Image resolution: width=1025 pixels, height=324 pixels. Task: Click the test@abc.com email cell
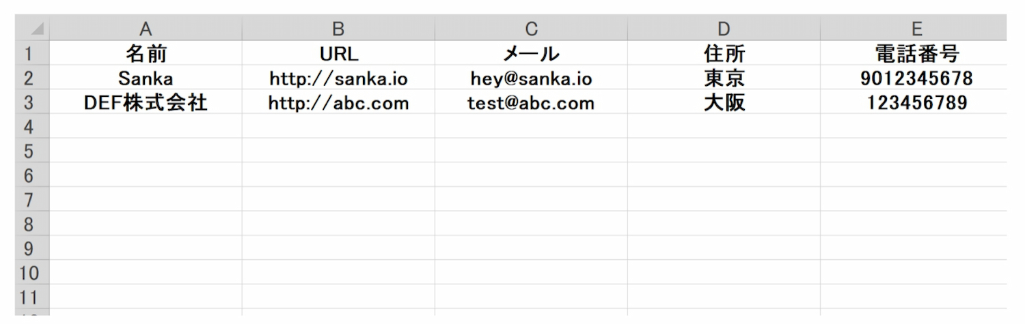click(531, 103)
